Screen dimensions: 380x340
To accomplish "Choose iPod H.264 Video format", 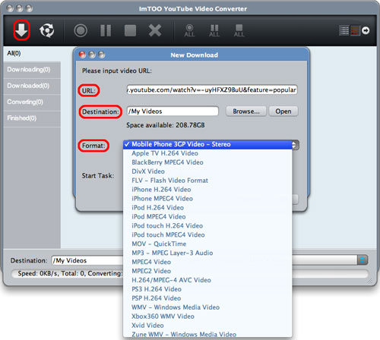I will point(207,208).
